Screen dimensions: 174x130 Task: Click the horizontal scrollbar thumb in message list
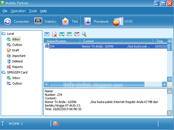(x=97, y=84)
